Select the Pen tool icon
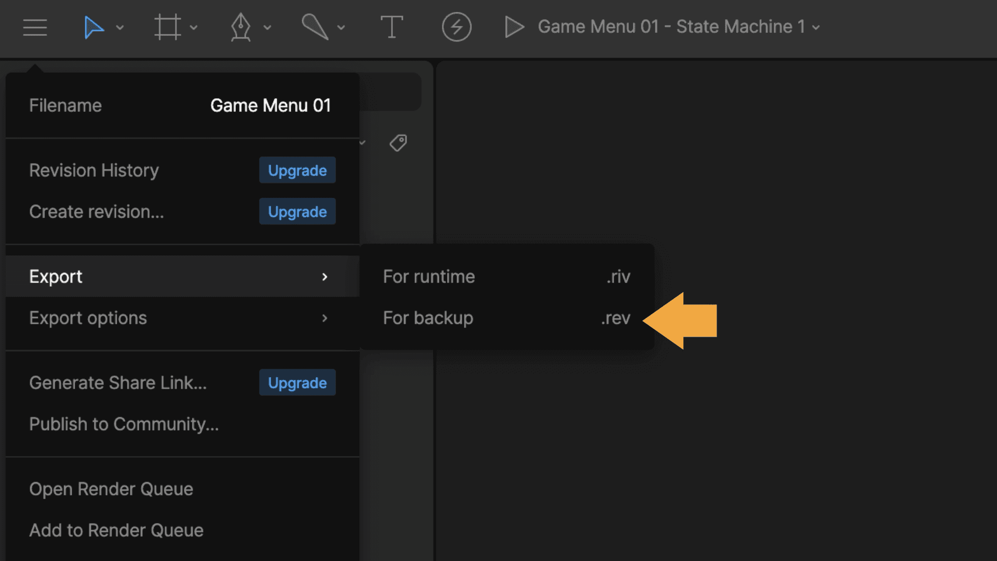Image resolution: width=997 pixels, height=561 pixels. (240, 27)
